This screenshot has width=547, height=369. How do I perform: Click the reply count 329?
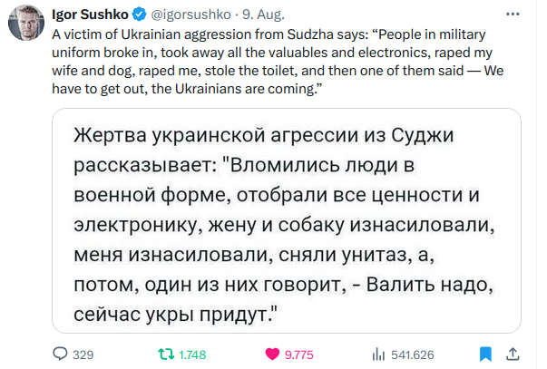(x=83, y=354)
